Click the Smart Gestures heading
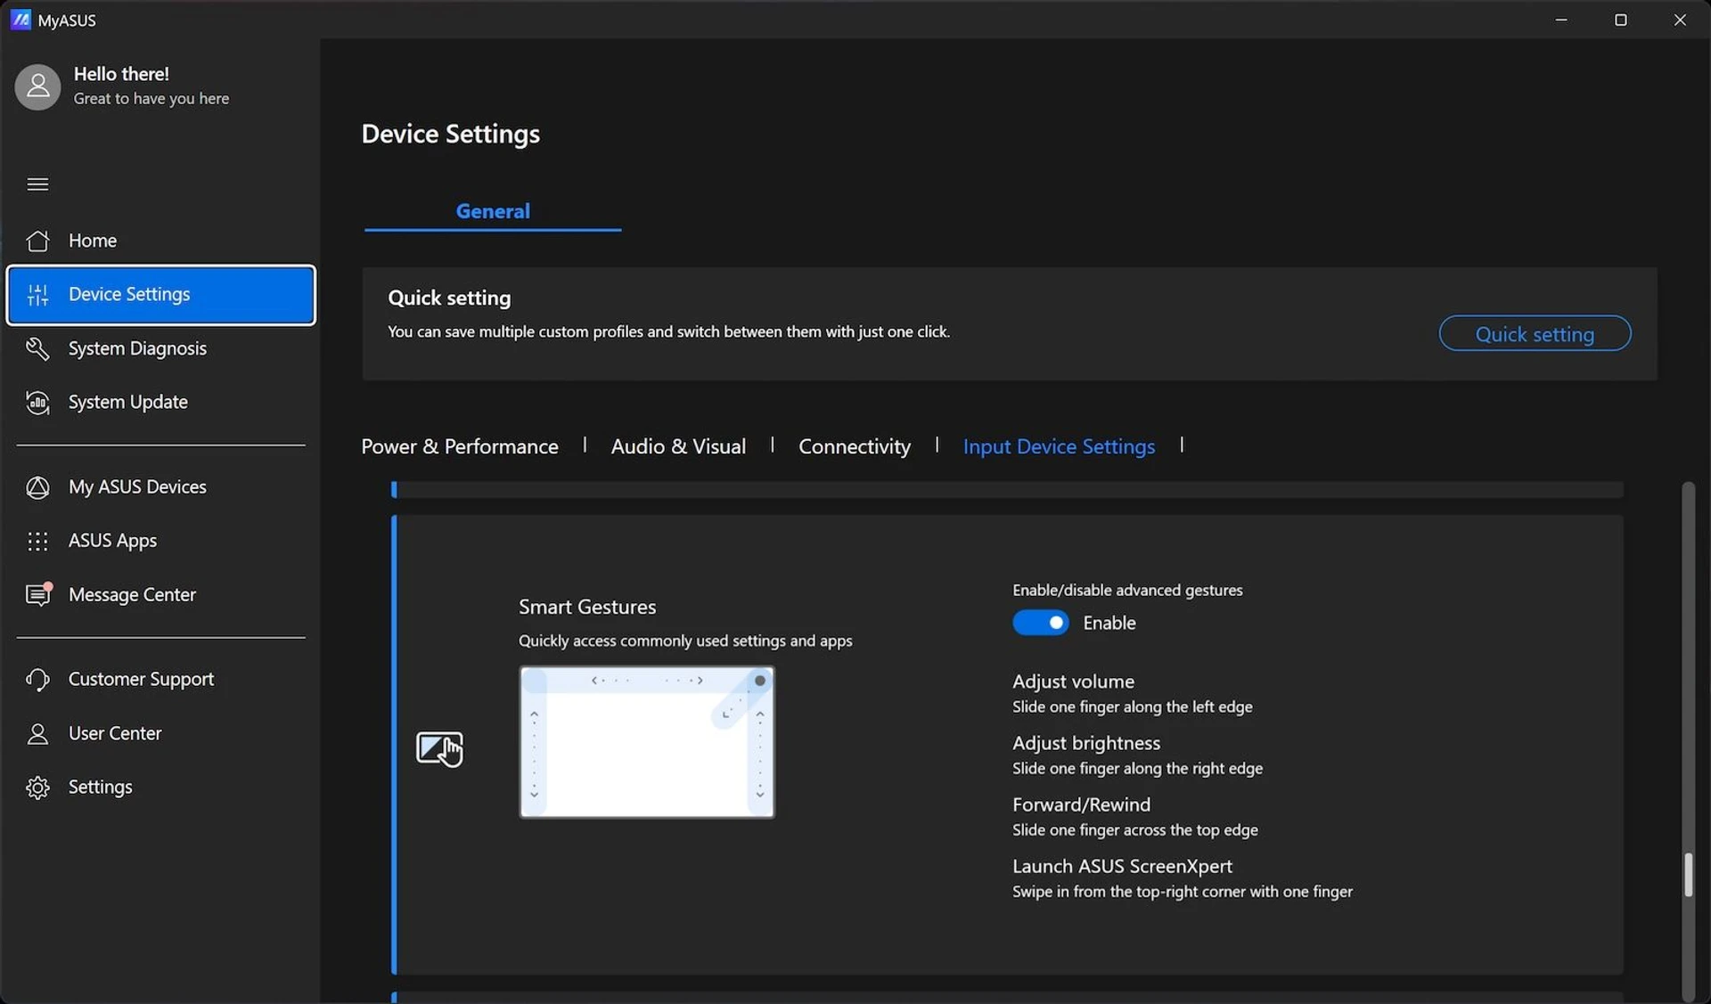 click(x=587, y=607)
